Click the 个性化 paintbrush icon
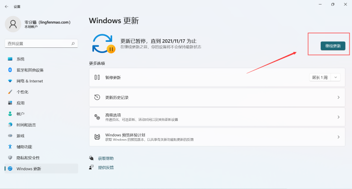Screen dimensions: 352x189 click(10, 92)
